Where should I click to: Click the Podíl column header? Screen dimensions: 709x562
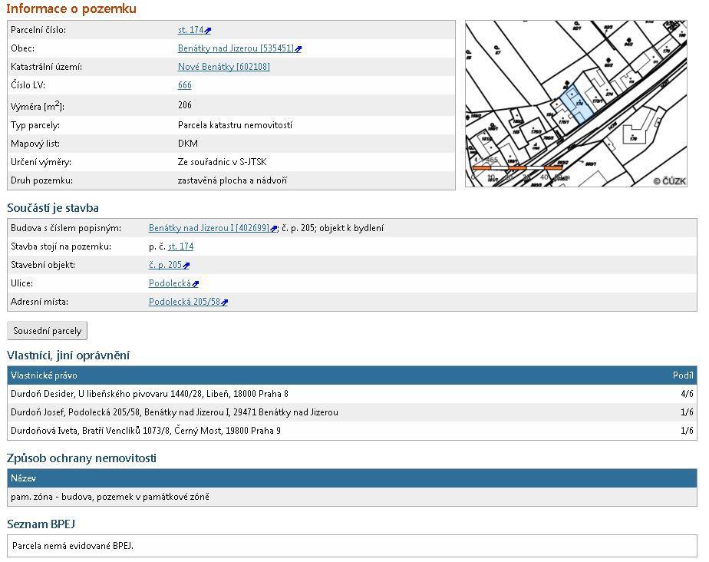[683, 375]
